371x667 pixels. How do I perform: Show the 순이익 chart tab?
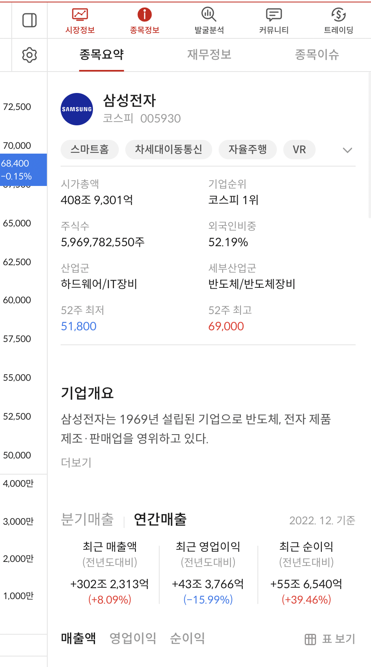(188, 638)
